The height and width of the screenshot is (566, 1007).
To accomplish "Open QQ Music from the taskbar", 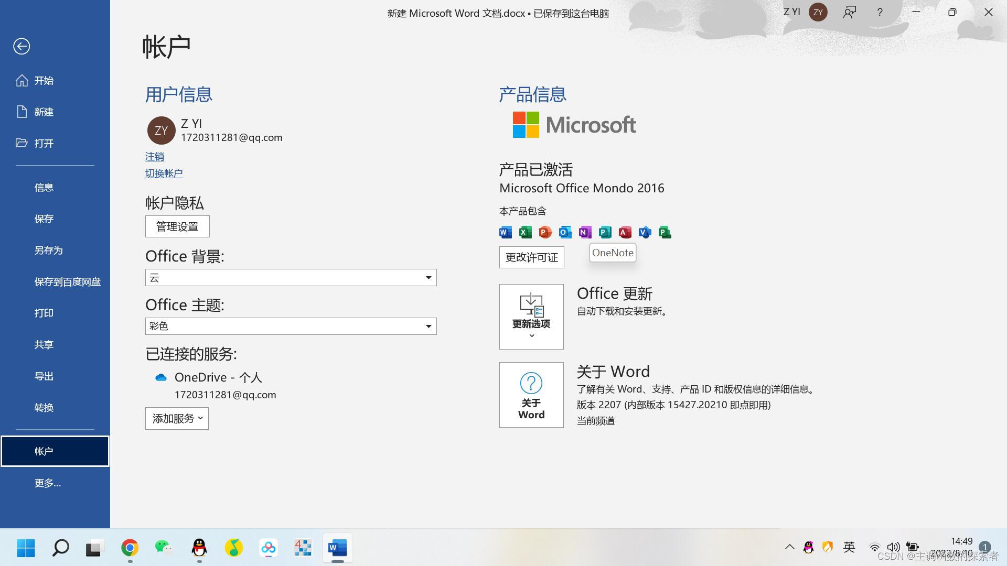I will click(234, 548).
